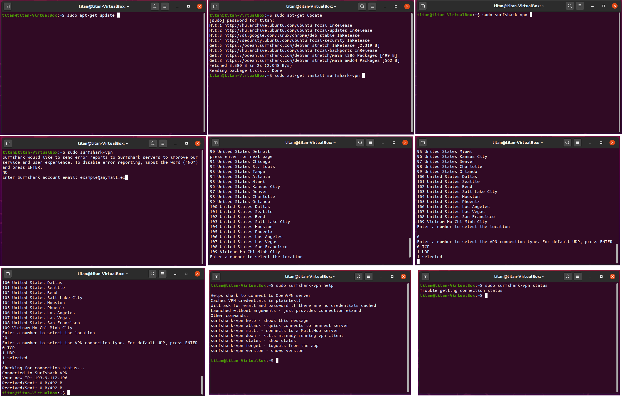Open menu of the 'apt-get install surfshark-vpn' terminal

[372, 6]
